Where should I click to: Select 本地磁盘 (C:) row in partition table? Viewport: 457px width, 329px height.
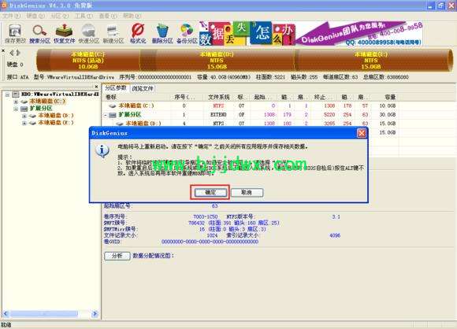tap(251, 105)
